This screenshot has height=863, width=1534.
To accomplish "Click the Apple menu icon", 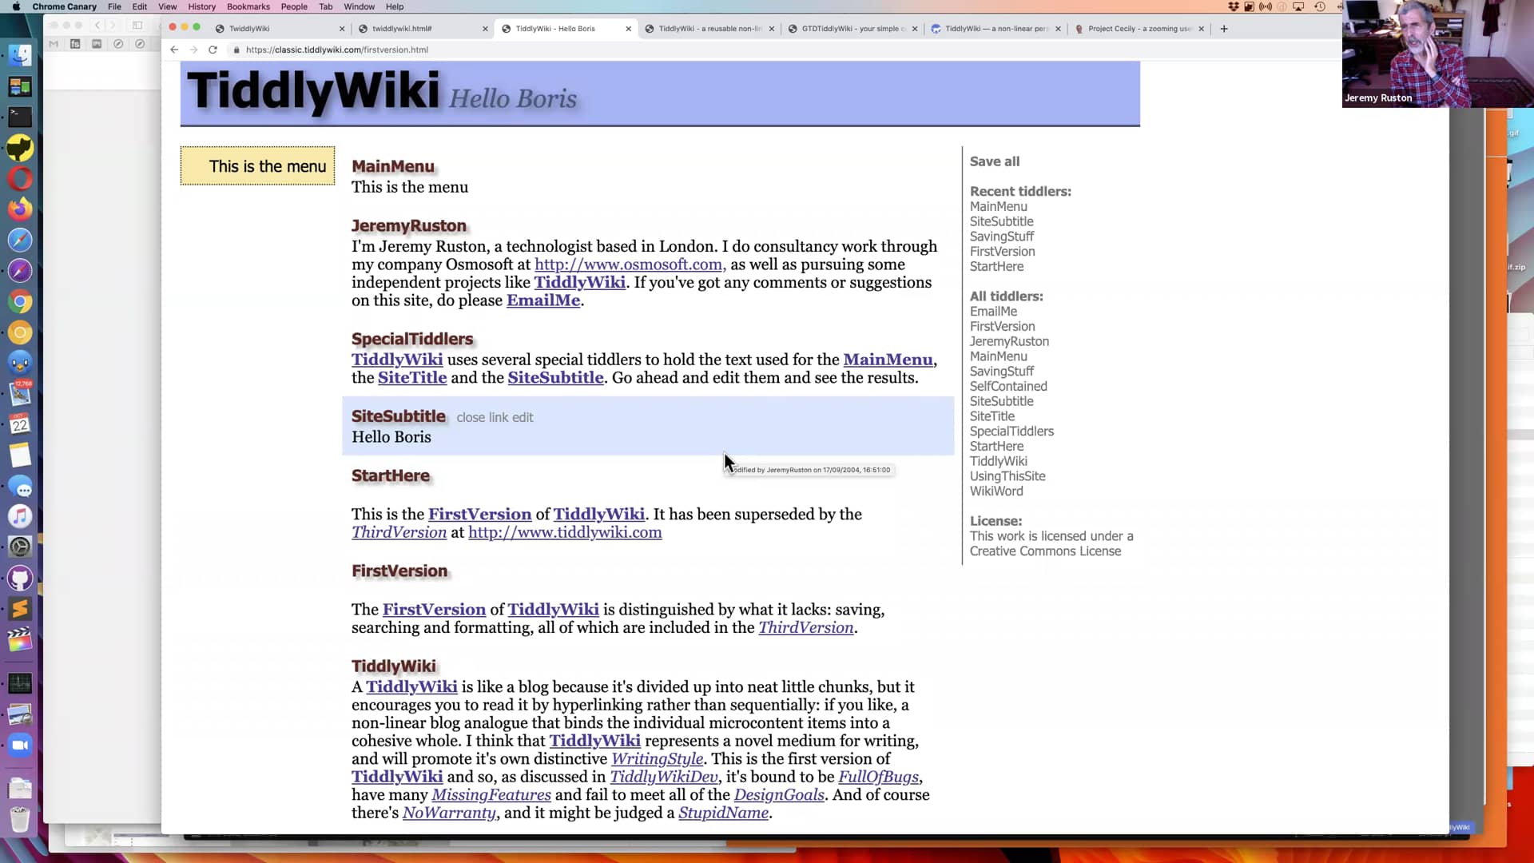I will click(15, 6).
